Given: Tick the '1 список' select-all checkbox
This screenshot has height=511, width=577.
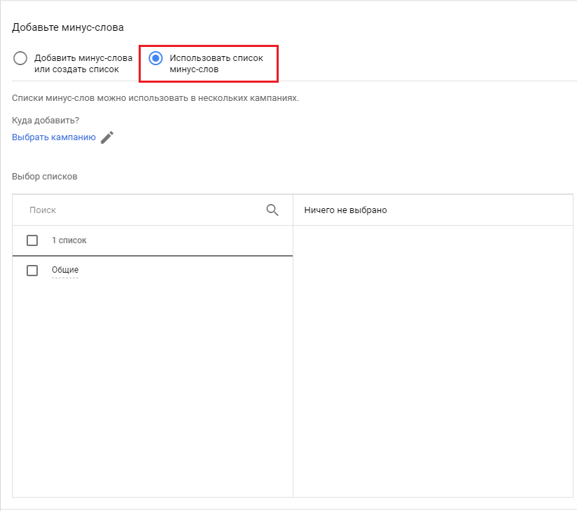Looking at the screenshot, I should click(x=32, y=240).
